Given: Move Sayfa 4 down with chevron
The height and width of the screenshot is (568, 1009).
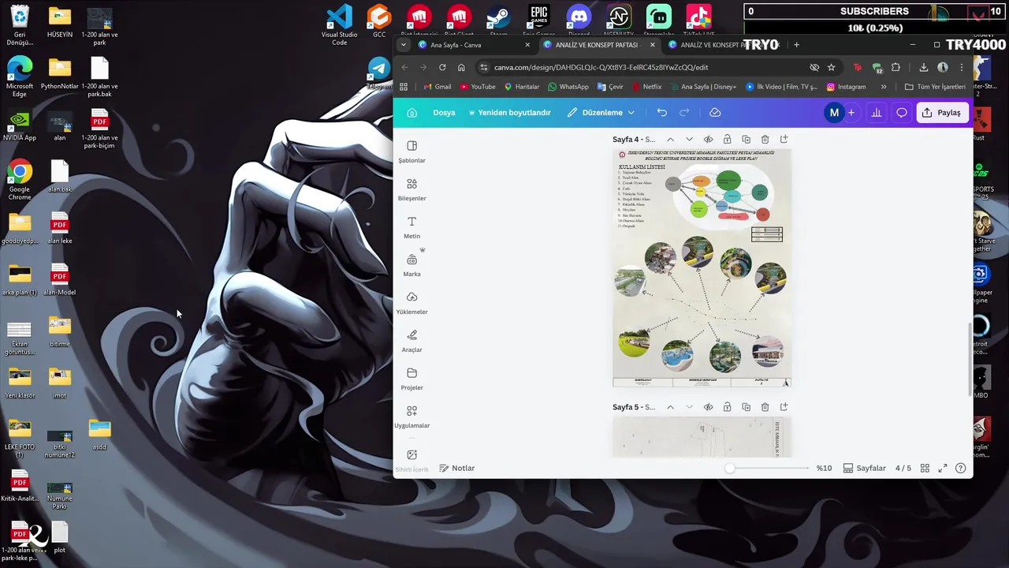Looking at the screenshot, I should [689, 140].
